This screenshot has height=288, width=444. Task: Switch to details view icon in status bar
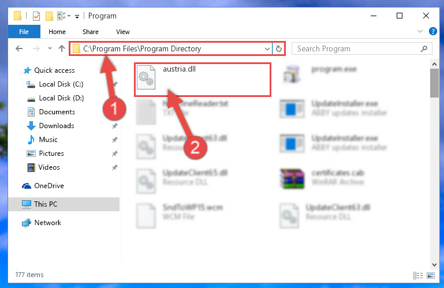click(x=418, y=275)
